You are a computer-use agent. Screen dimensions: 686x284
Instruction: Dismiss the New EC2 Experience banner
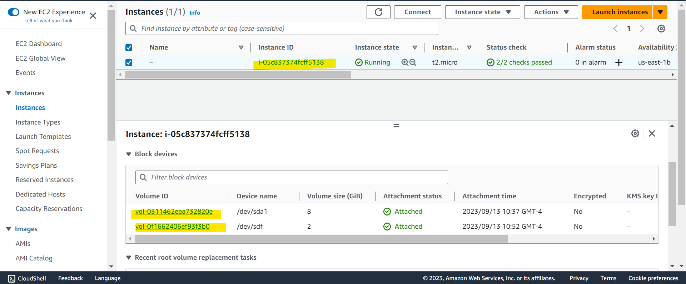[93, 16]
